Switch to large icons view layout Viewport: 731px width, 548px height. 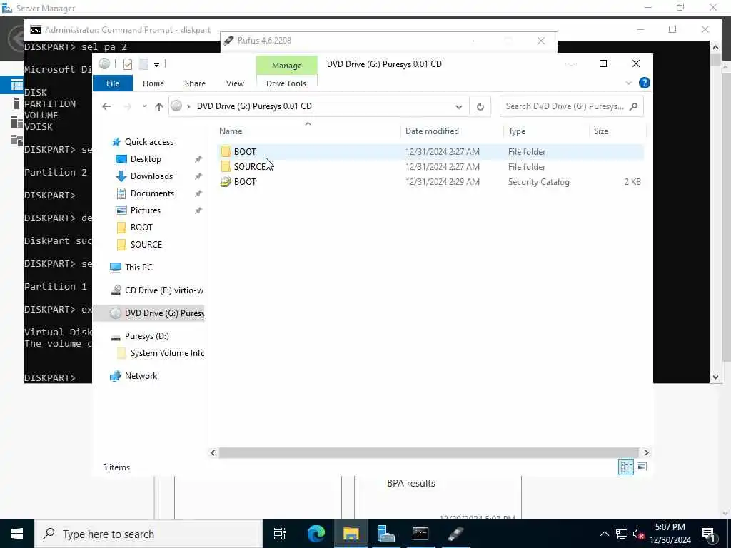click(642, 467)
